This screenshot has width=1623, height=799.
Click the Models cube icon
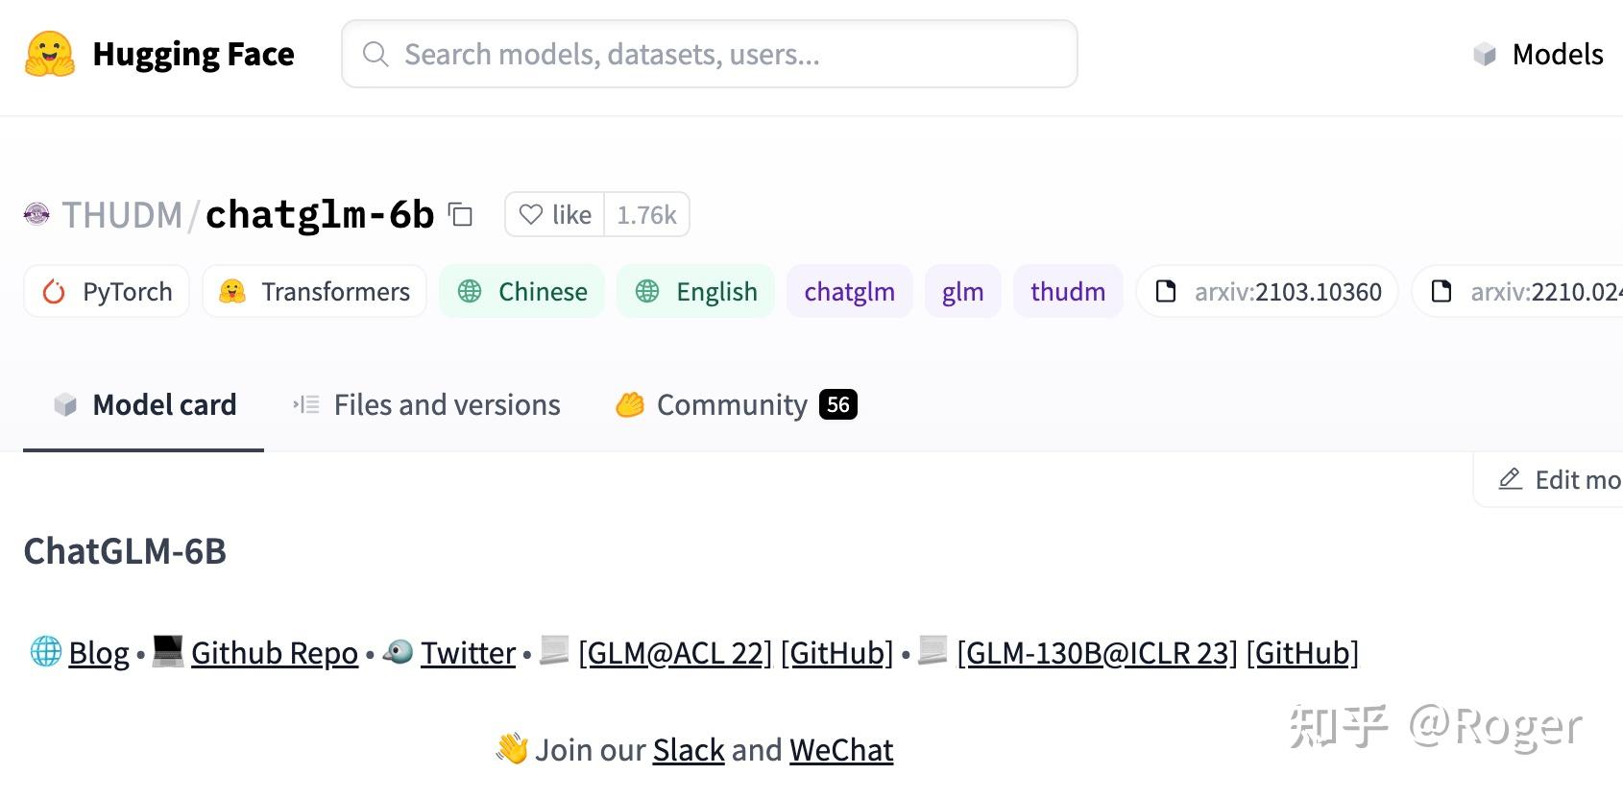tap(1485, 55)
